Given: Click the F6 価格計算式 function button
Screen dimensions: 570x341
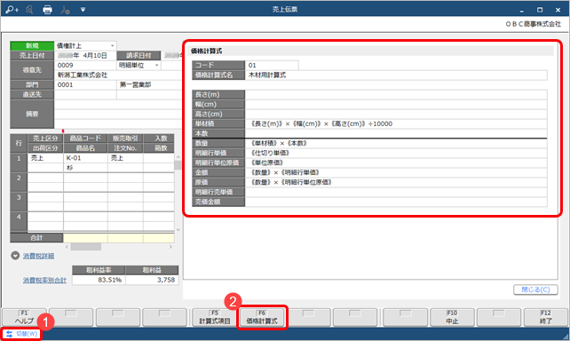Looking at the screenshot, I should 262,317.
